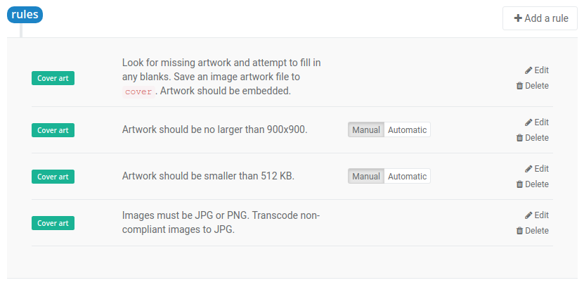Click the Cover art tag on the JPG or PNG rule

point(53,223)
